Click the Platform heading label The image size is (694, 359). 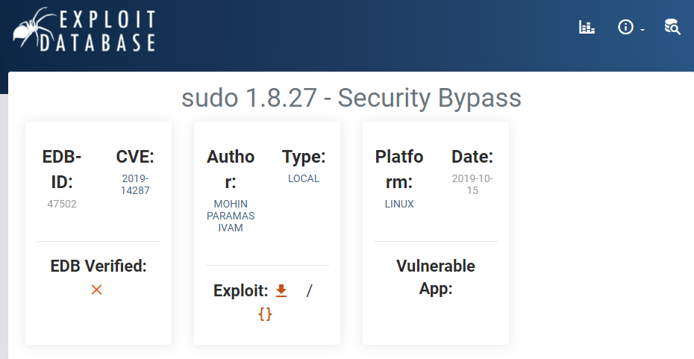[x=399, y=169]
